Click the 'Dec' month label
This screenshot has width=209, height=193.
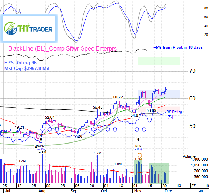point(168,191)
